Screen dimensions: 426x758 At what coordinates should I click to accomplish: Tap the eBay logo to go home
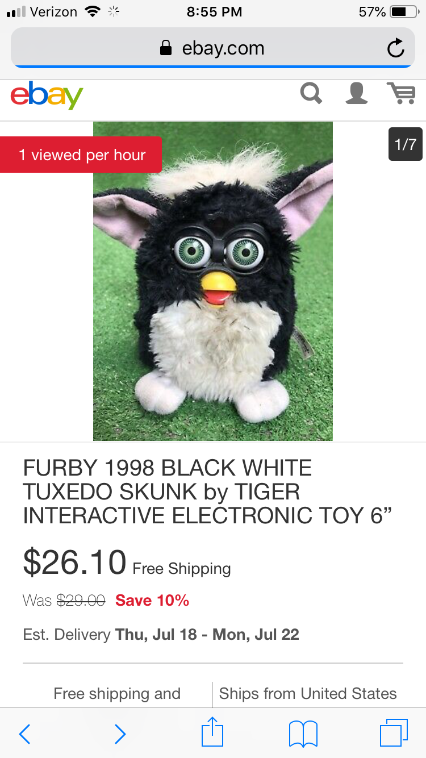[47, 95]
